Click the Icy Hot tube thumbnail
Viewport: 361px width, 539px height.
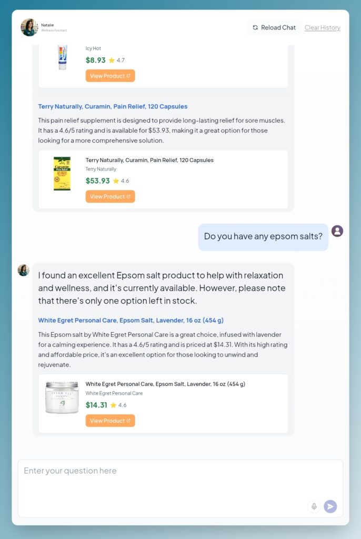[x=63, y=57]
